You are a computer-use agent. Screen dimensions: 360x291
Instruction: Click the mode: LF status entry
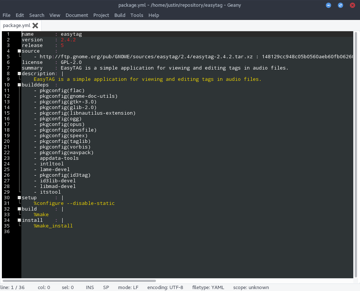[x=128, y=288]
